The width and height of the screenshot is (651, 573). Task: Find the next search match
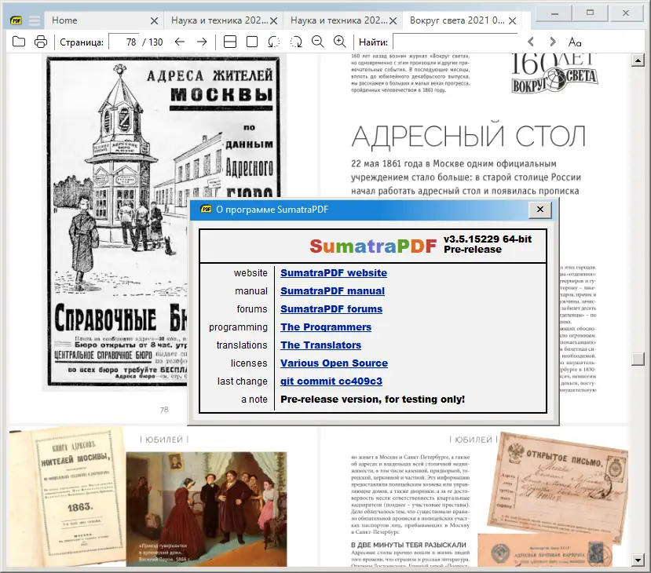coord(553,41)
